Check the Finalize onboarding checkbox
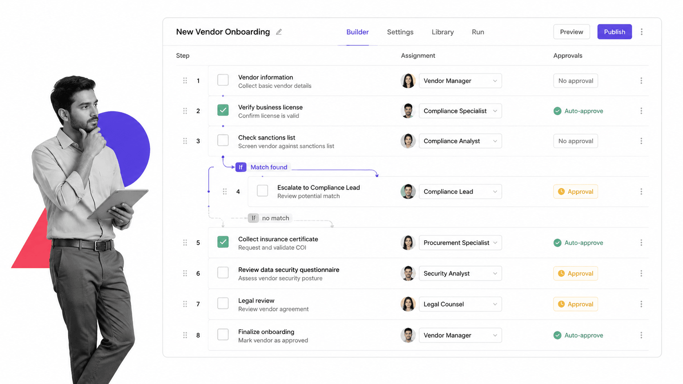 (x=223, y=334)
